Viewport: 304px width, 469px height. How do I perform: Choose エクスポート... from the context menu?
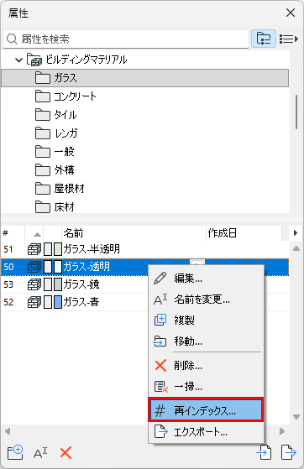click(x=206, y=432)
